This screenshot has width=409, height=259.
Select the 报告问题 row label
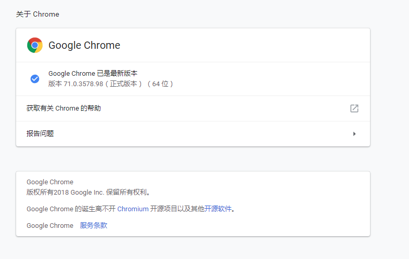point(40,134)
